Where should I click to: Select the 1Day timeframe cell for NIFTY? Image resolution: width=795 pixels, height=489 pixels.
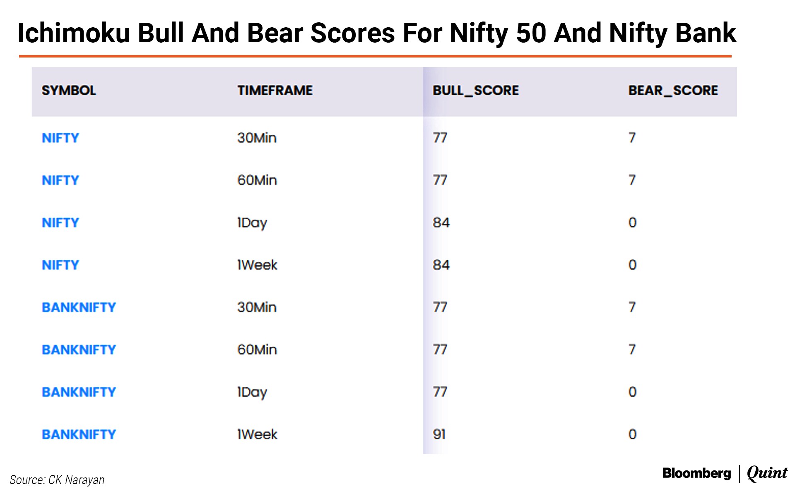252,223
